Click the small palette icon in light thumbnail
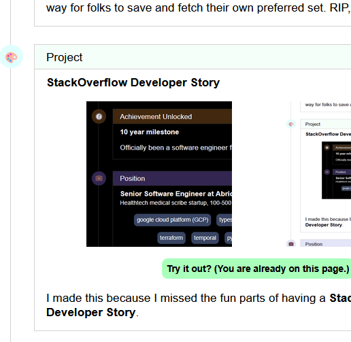Viewport: 351px width, 342px height. 291,124
